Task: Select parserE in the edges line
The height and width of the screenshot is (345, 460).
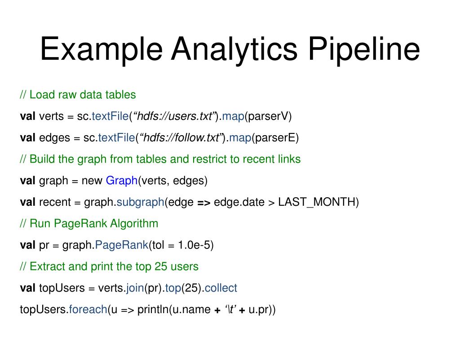Action: pos(275,138)
